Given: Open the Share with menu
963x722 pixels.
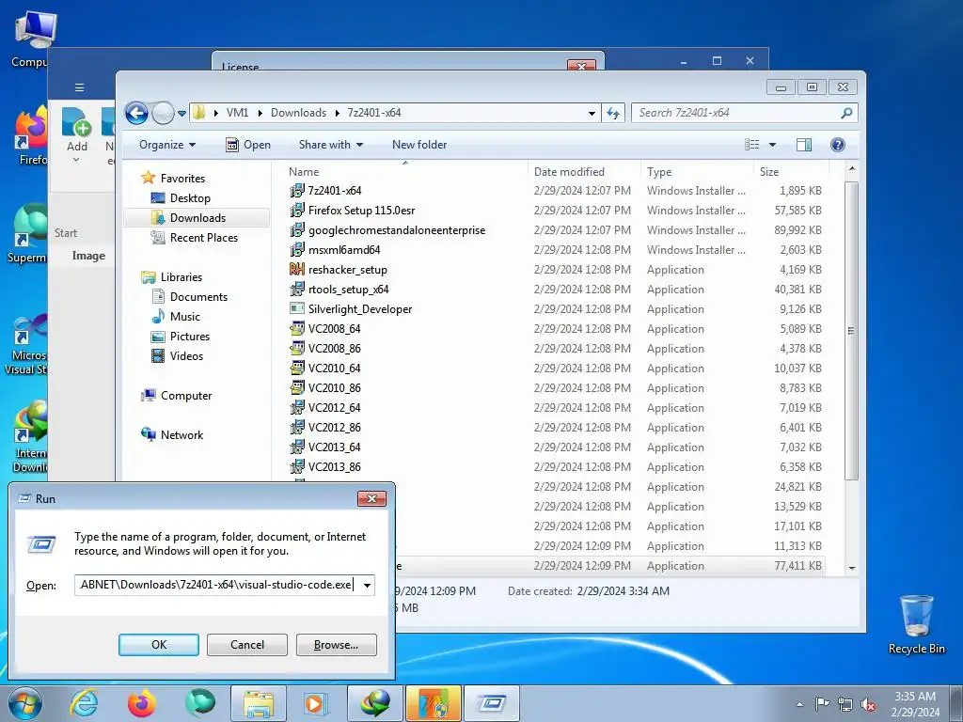Looking at the screenshot, I should click(x=330, y=145).
